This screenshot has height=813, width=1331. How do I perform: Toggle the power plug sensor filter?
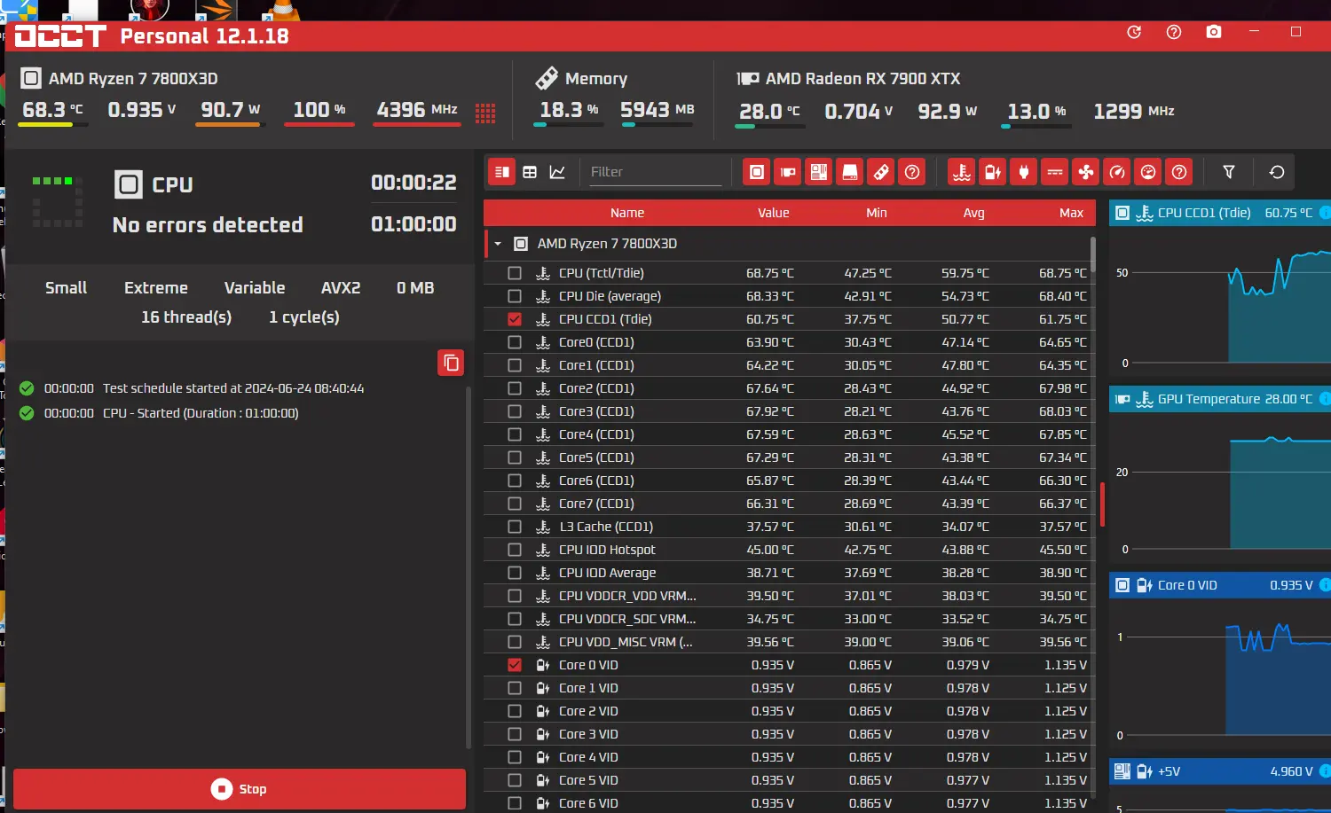tap(1024, 172)
